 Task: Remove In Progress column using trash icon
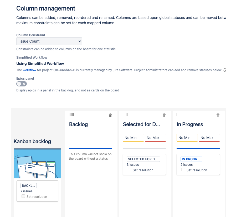coord(218,115)
